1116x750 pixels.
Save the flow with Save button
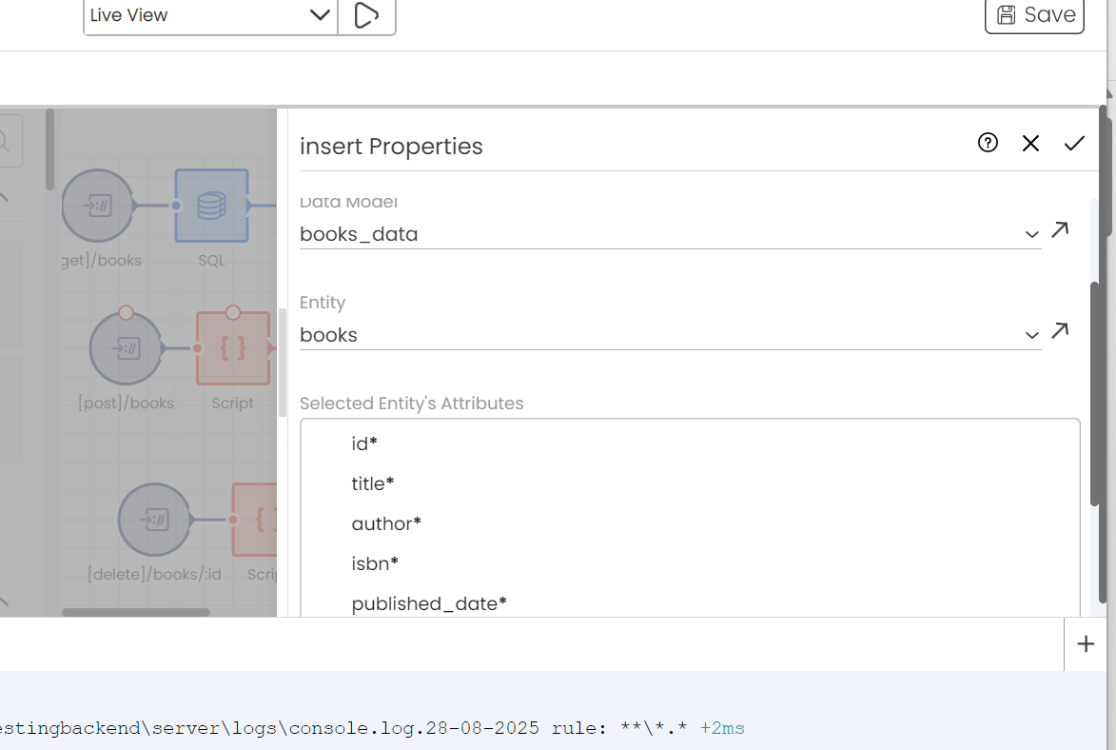click(1034, 15)
